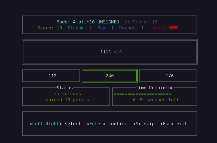This screenshot has height=143, width=217.
Task: Choose the highlighted answer 240
Action: click(x=110, y=76)
